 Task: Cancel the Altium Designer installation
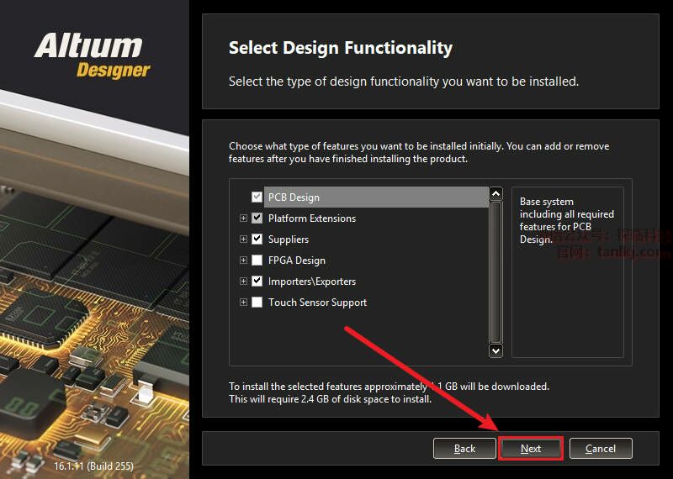click(601, 449)
